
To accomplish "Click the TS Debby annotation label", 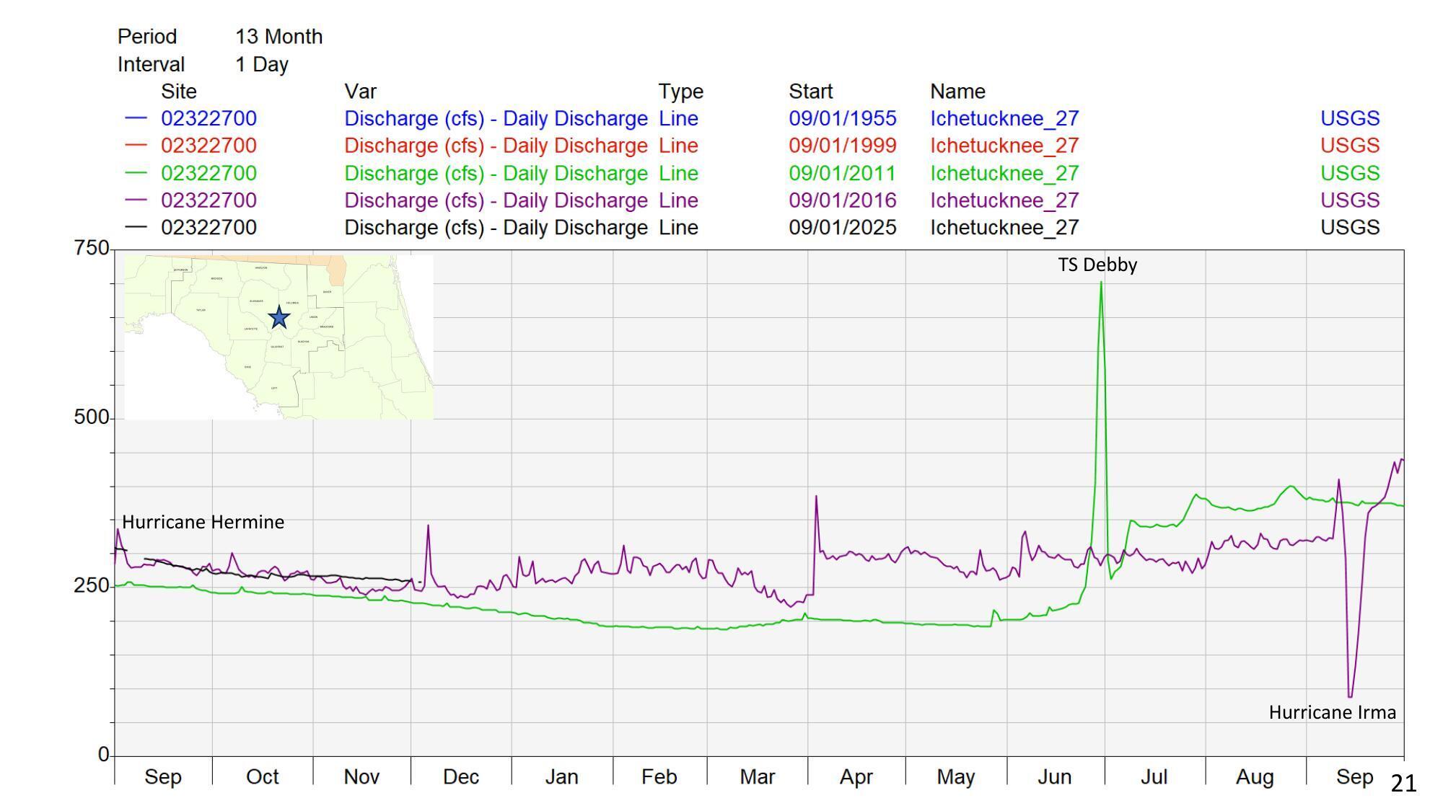I will (1097, 265).
